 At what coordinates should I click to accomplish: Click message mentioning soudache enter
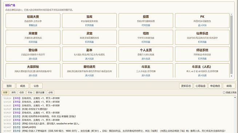[41, 124]
